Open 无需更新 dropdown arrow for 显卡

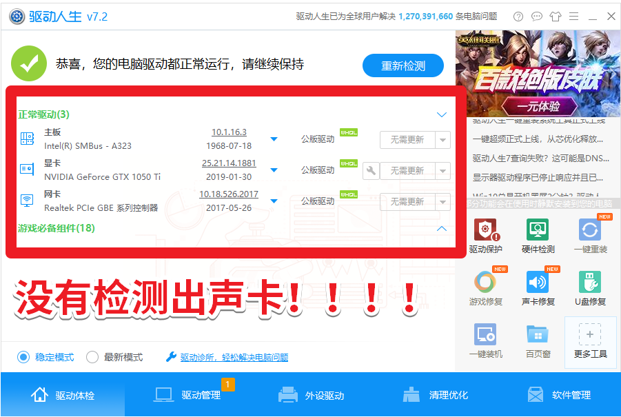[x=442, y=171]
